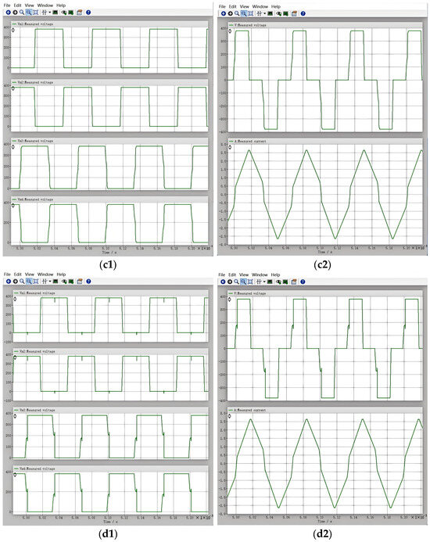Open scope parameters icon in scope (d2)
Image resolution: width=430 pixels, height=542 pixels.
[x=293, y=282]
